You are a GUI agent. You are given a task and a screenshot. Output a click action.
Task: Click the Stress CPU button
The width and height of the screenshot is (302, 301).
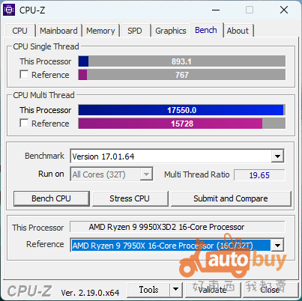tap(130, 198)
